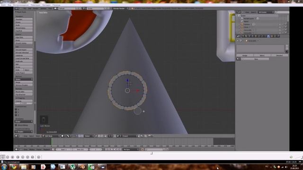This screenshot has height=170, width=303.
Task: Click the outliner search field
Action: point(283,12)
